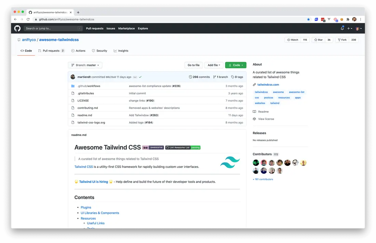Viewport: 376px width, 243px height.
Task: Expand commit message ellipsis button
Action: pos(135,77)
